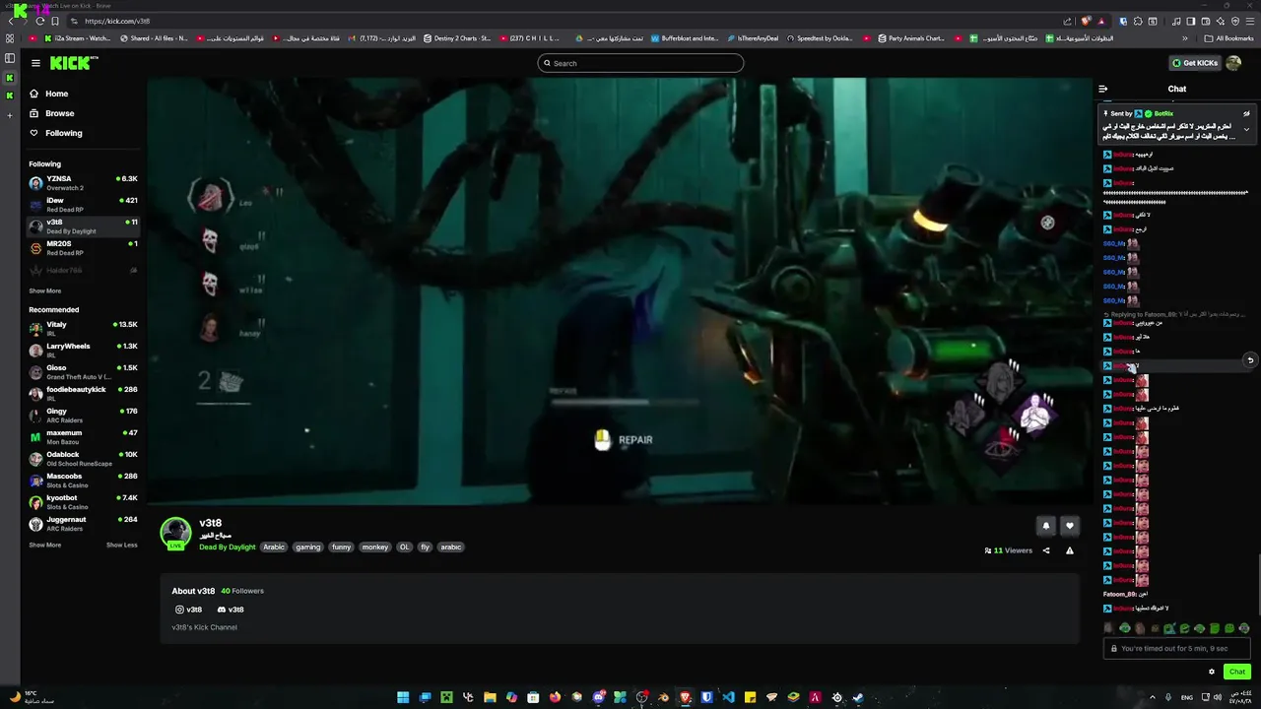Open the Kick hamburger menu
Image resolution: width=1261 pixels, height=709 pixels.
(35, 63)
